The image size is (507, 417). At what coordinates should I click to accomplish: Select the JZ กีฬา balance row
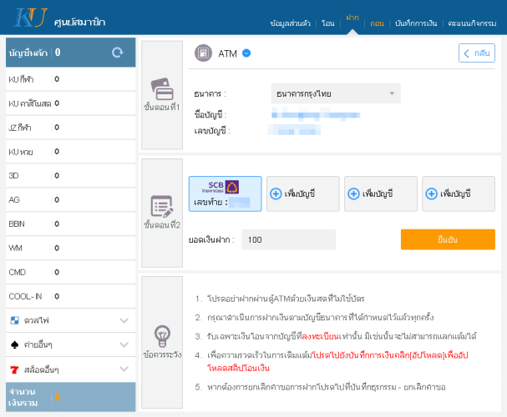click(70, 128)
